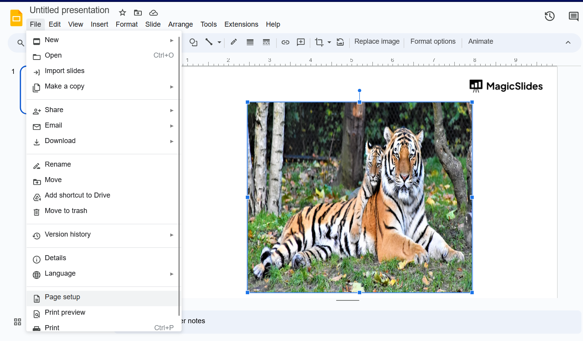Expand the mask image dropdown arrow next to crop
This screenshot has height=341, width=583.
coord(329,42)
